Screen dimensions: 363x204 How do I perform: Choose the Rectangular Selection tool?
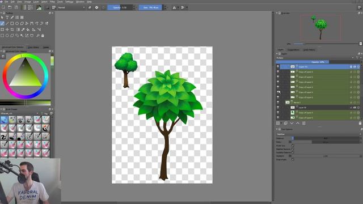[2, 36]
